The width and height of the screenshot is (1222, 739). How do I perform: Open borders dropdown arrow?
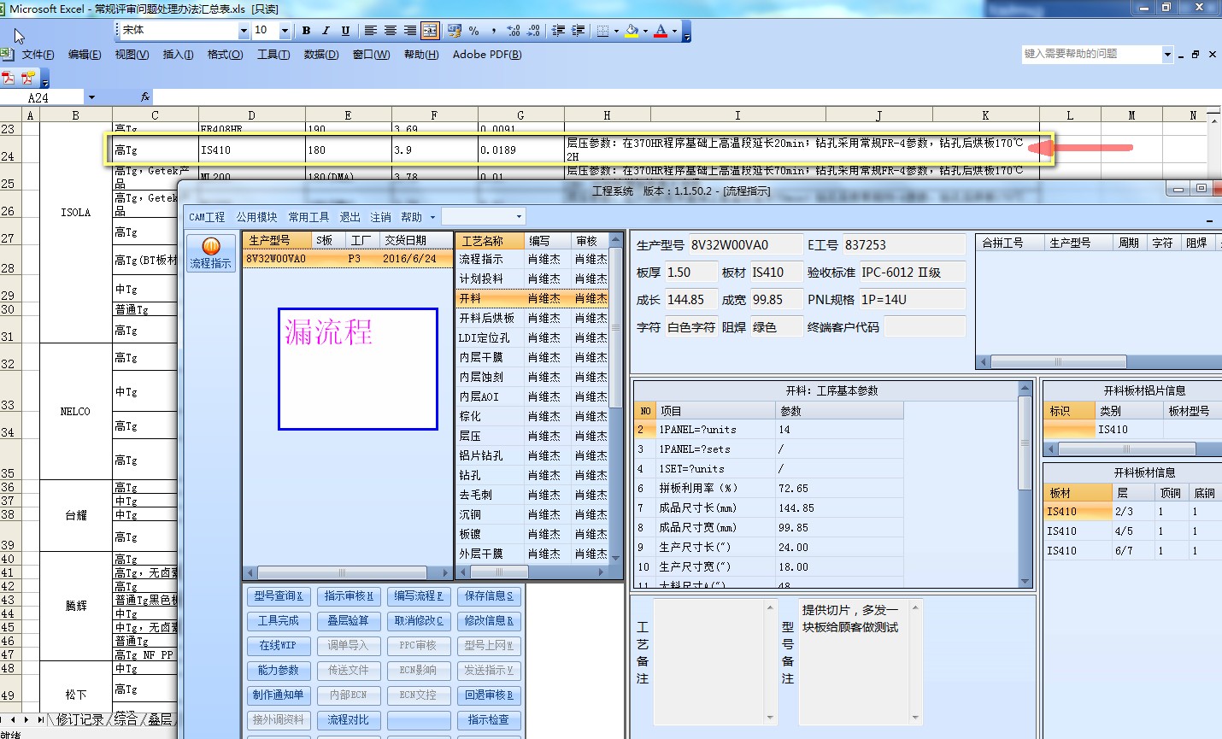click(616, 31)
